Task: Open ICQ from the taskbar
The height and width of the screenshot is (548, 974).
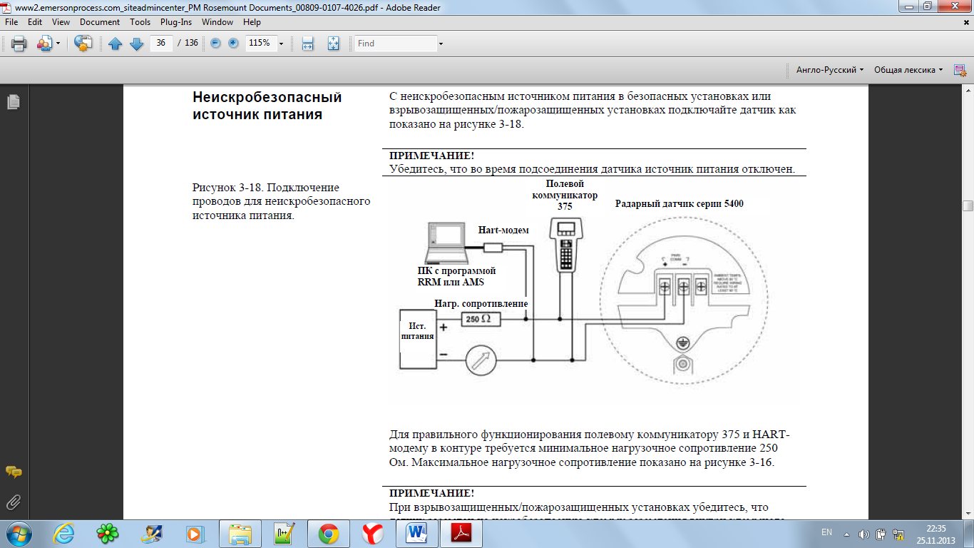Action: (x=108, y=533)
